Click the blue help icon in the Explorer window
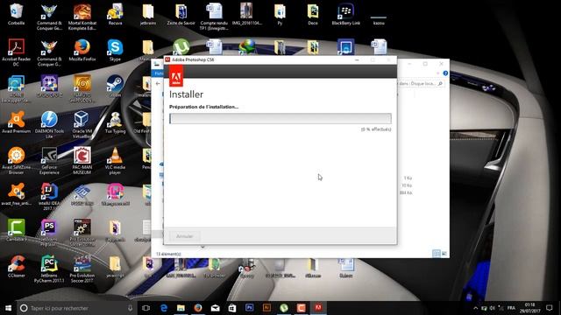 (x=445, y=73)
